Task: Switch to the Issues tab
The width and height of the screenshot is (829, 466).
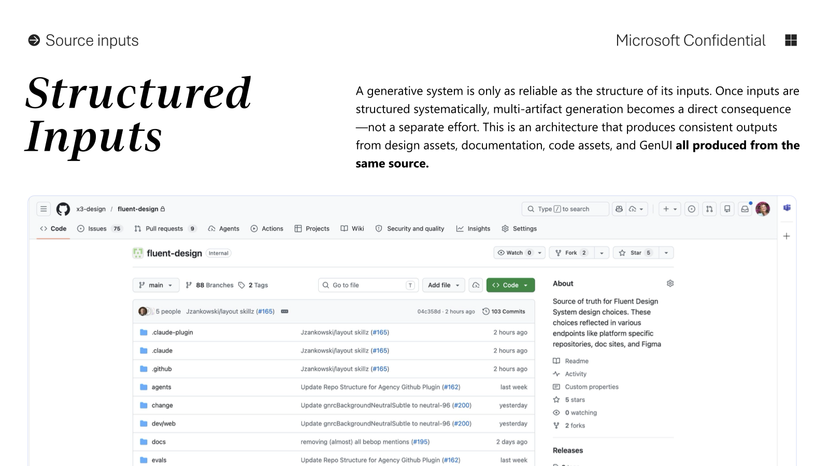Action: click(100, 228)
